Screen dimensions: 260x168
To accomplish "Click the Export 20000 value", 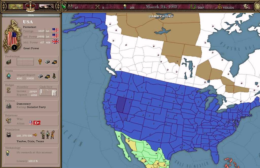I will pyautogui.click(x=30, y=79).
